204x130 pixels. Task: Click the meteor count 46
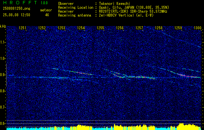coord(47,15)
